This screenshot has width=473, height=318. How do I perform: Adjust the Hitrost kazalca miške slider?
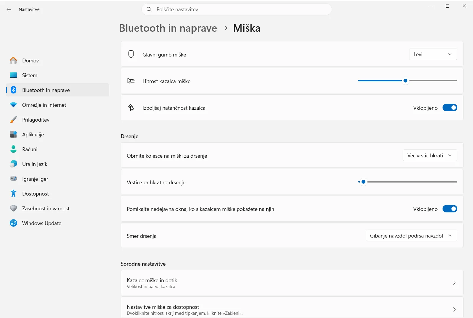click(x=408, y=80)
